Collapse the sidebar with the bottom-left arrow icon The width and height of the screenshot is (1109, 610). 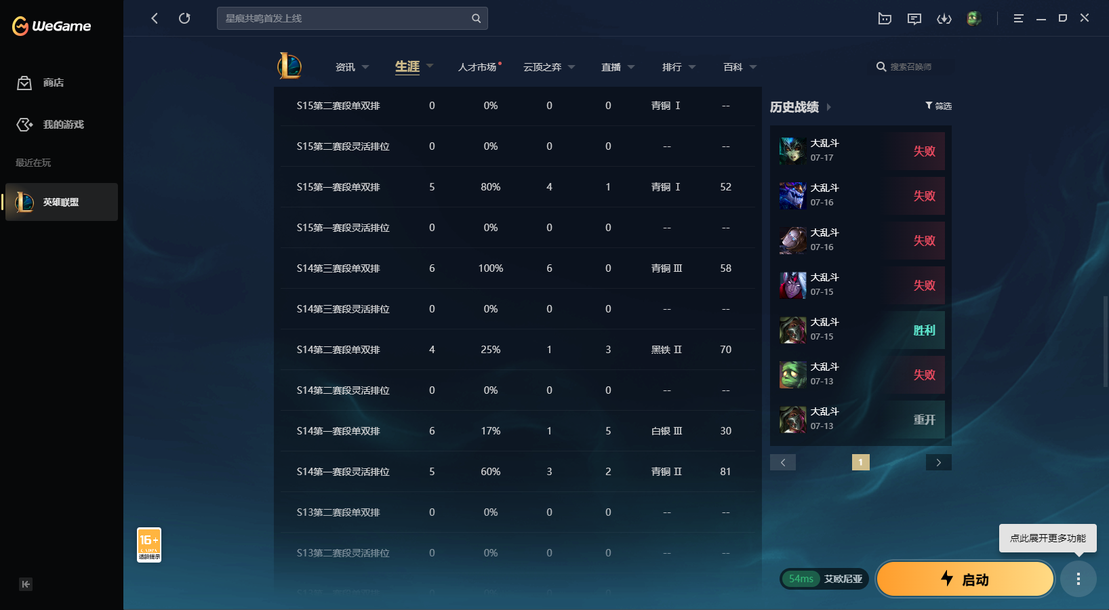tap(26, 584)
